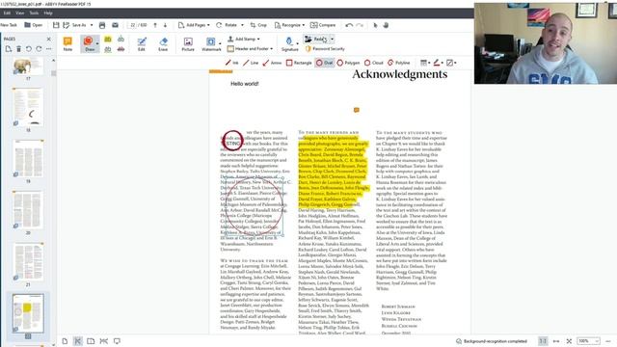
Task: Delete the selected page with trash icon
Action: (x=18, y=49)
